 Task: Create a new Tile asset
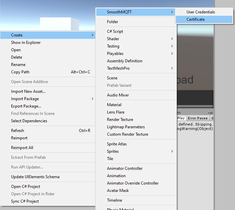136,159
